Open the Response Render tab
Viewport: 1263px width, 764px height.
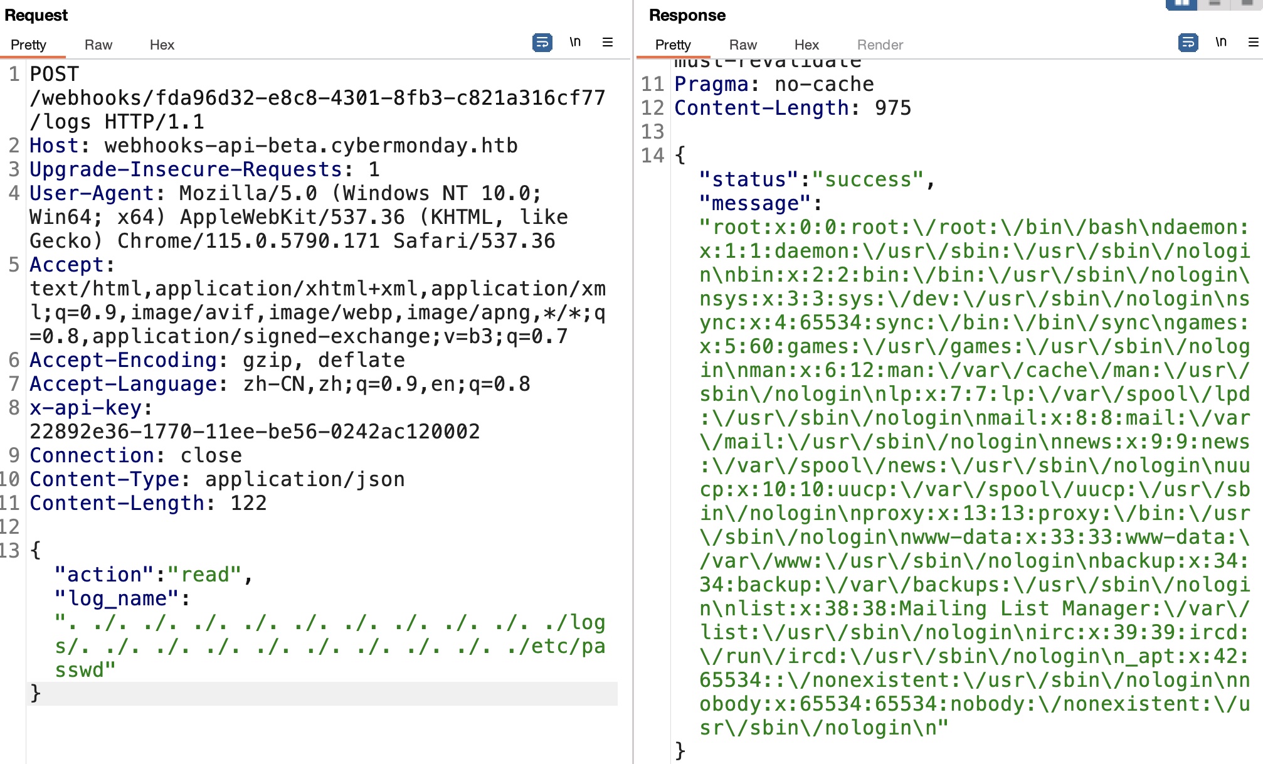(x=880, y=45)
